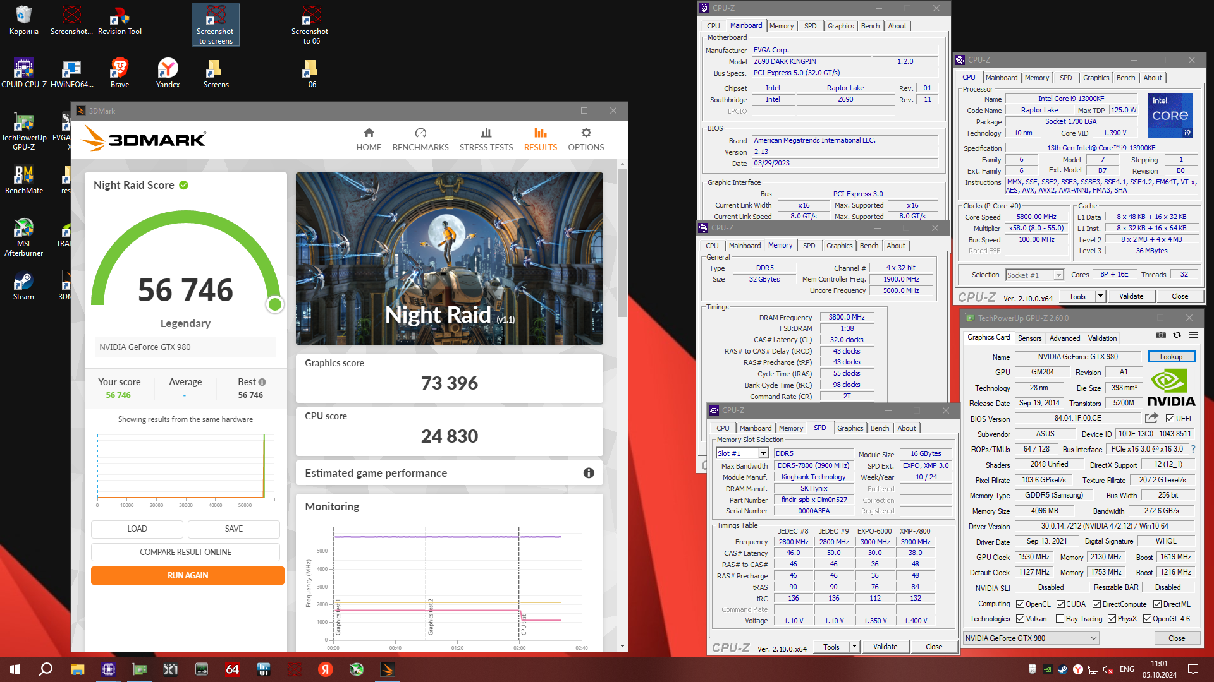Take a GPU-Z screenshot with the camera icon
The image size is (1214, 682).
tap(1161, 335)
